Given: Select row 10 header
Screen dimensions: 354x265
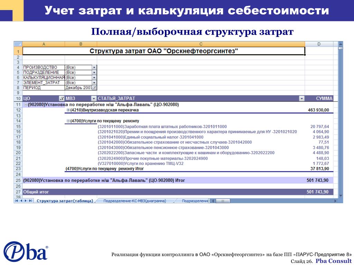Looking at the screenshot, I should point(18,98).
